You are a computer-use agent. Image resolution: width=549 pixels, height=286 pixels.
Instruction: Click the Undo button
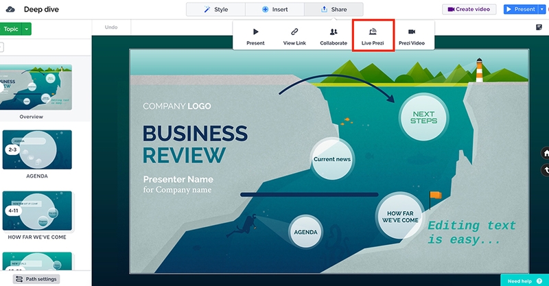point(111,27)
